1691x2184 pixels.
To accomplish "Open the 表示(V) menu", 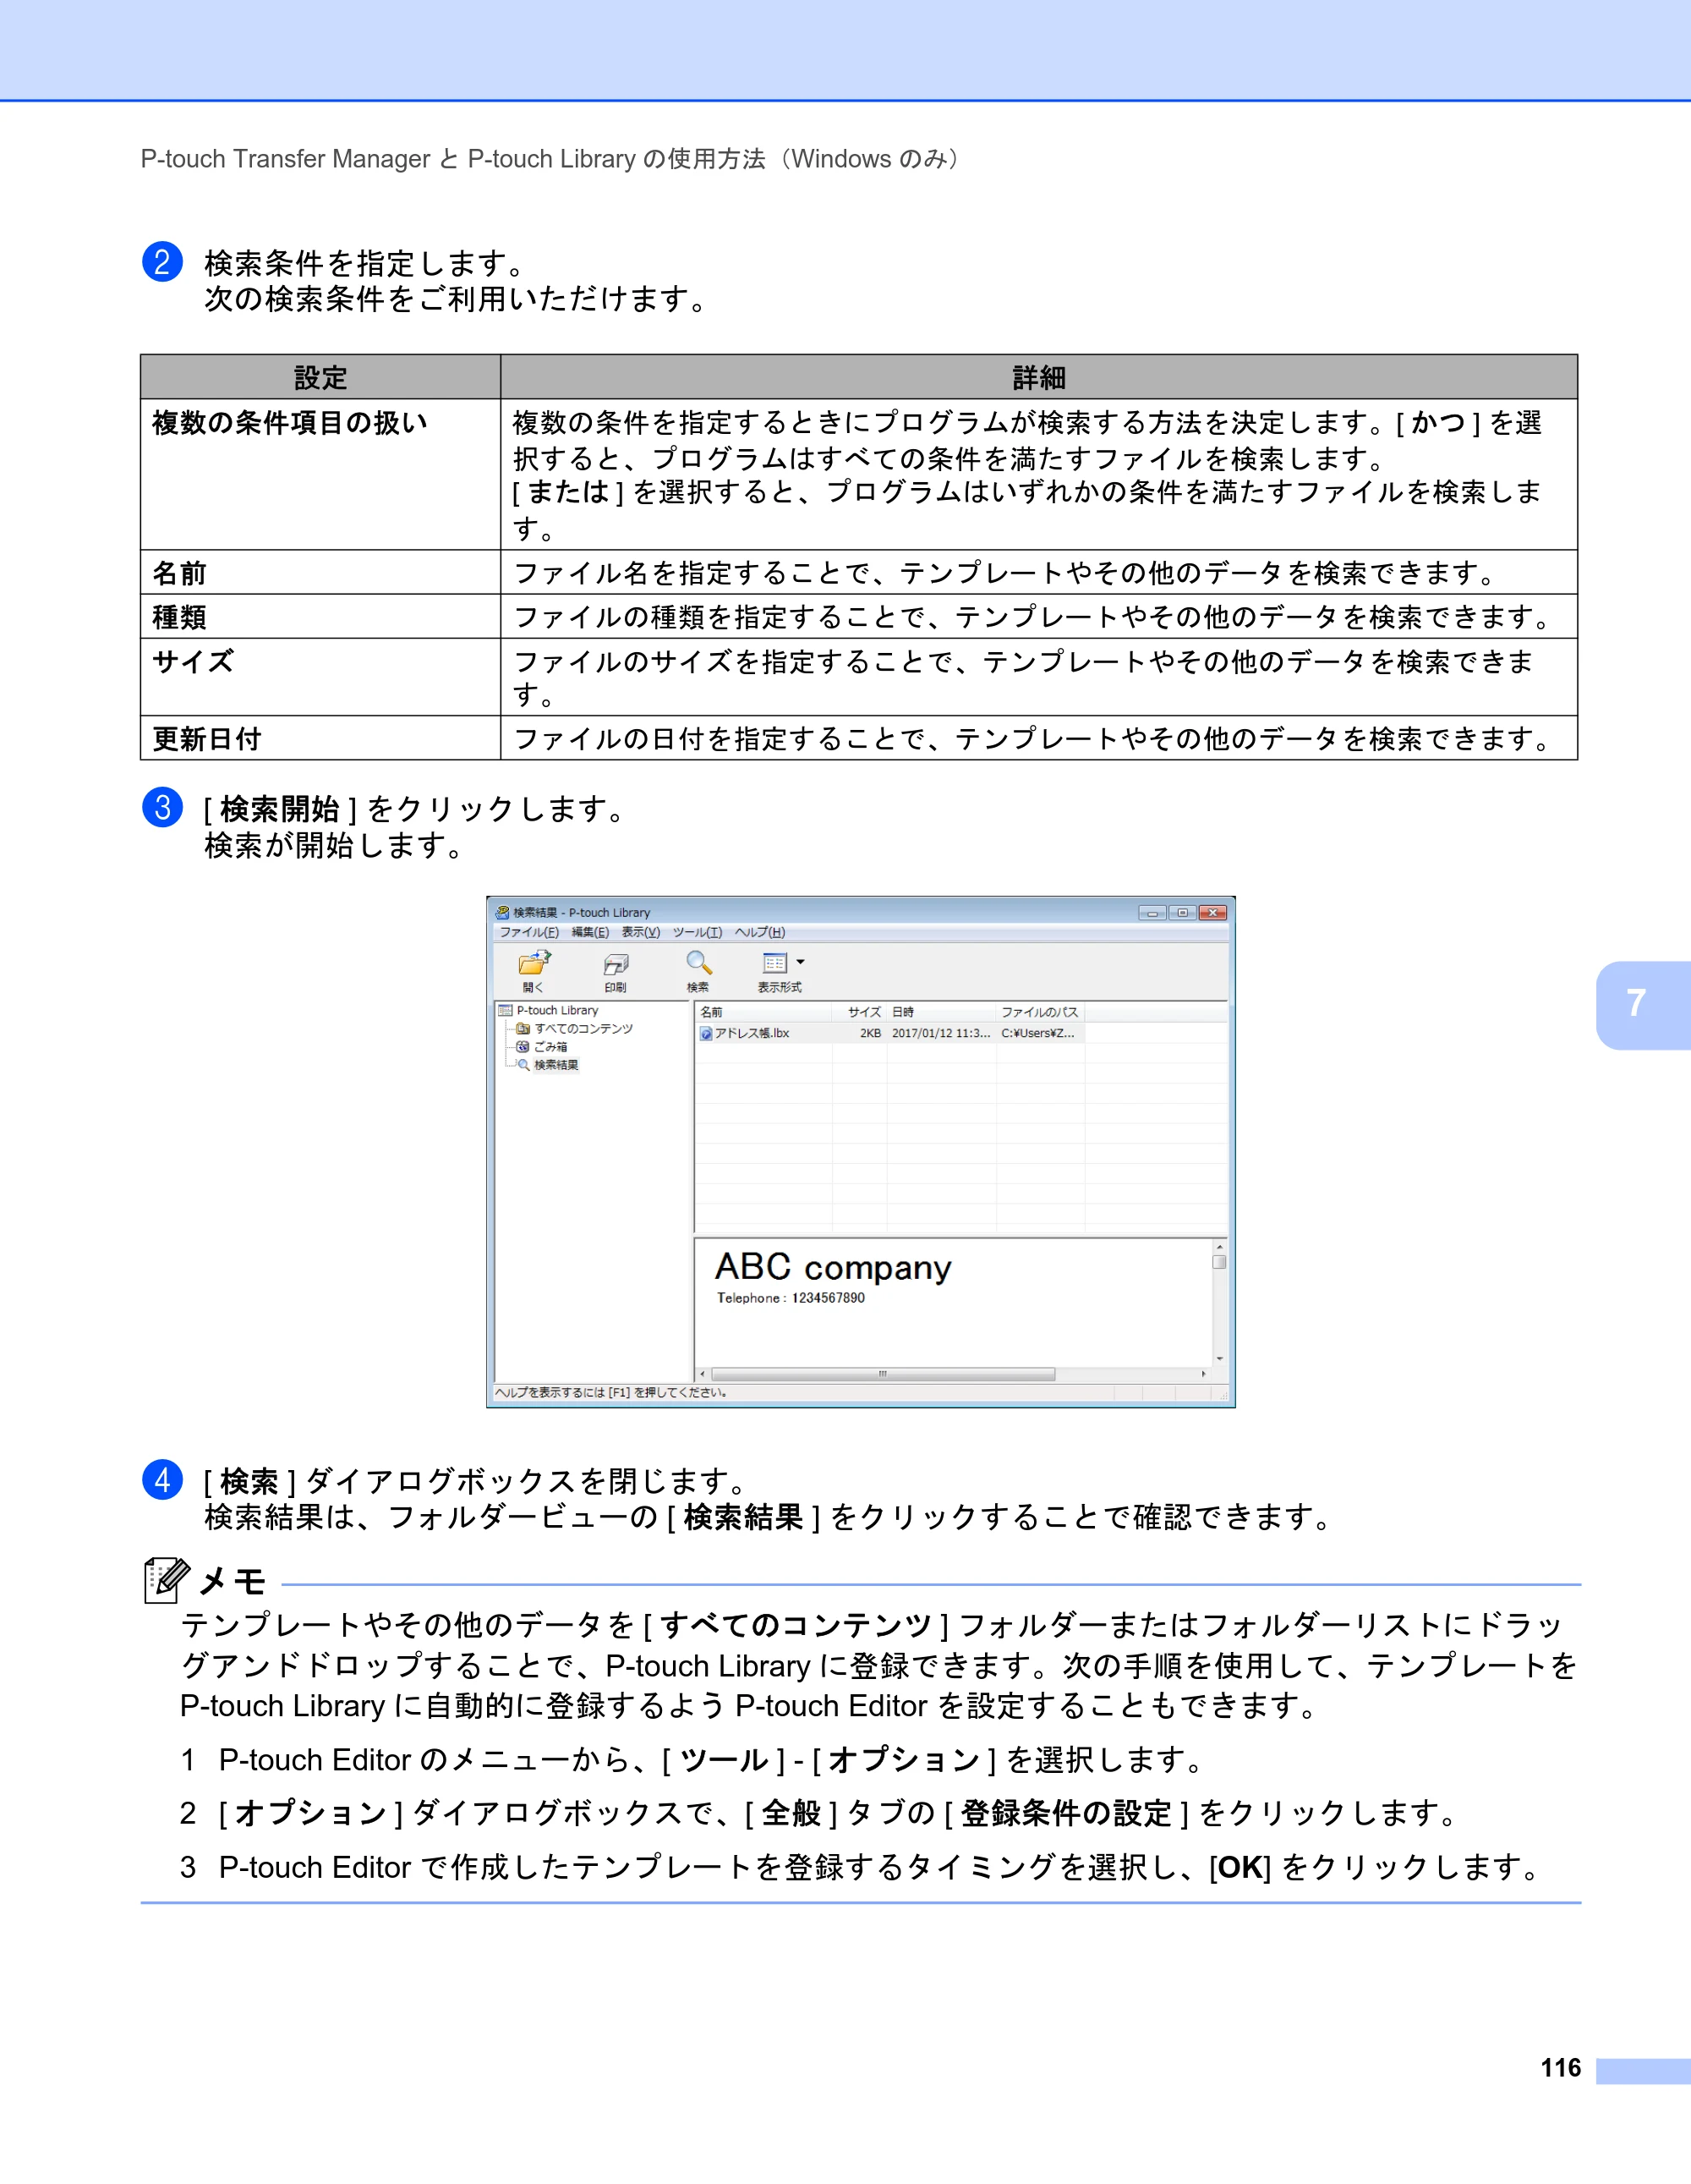I will click(x=641, y=932).
